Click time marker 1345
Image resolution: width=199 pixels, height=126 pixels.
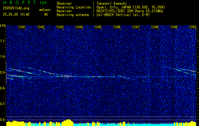(x=98, y=27)
